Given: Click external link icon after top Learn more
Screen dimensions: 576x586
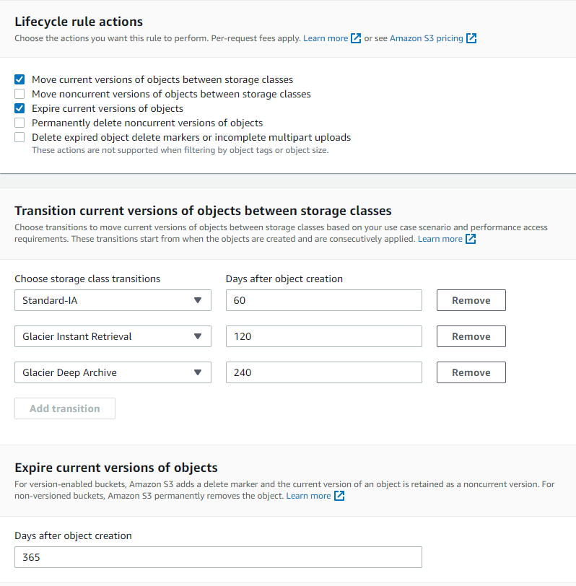Looking at the screenshot, I should point(356,38).
